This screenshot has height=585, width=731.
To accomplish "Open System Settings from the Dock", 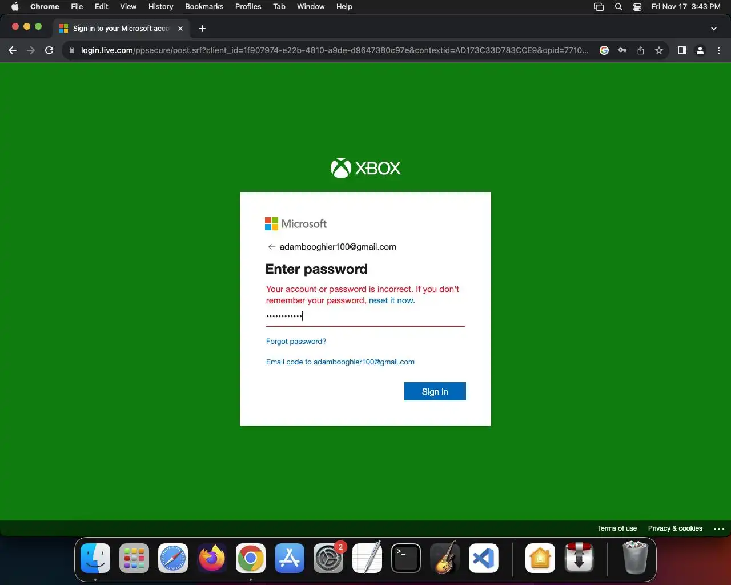I will [328, 558].
